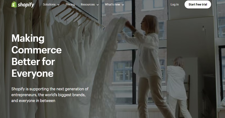Click the shopify wordmark text
Screen dimensions: 225x118
[26, 5]
